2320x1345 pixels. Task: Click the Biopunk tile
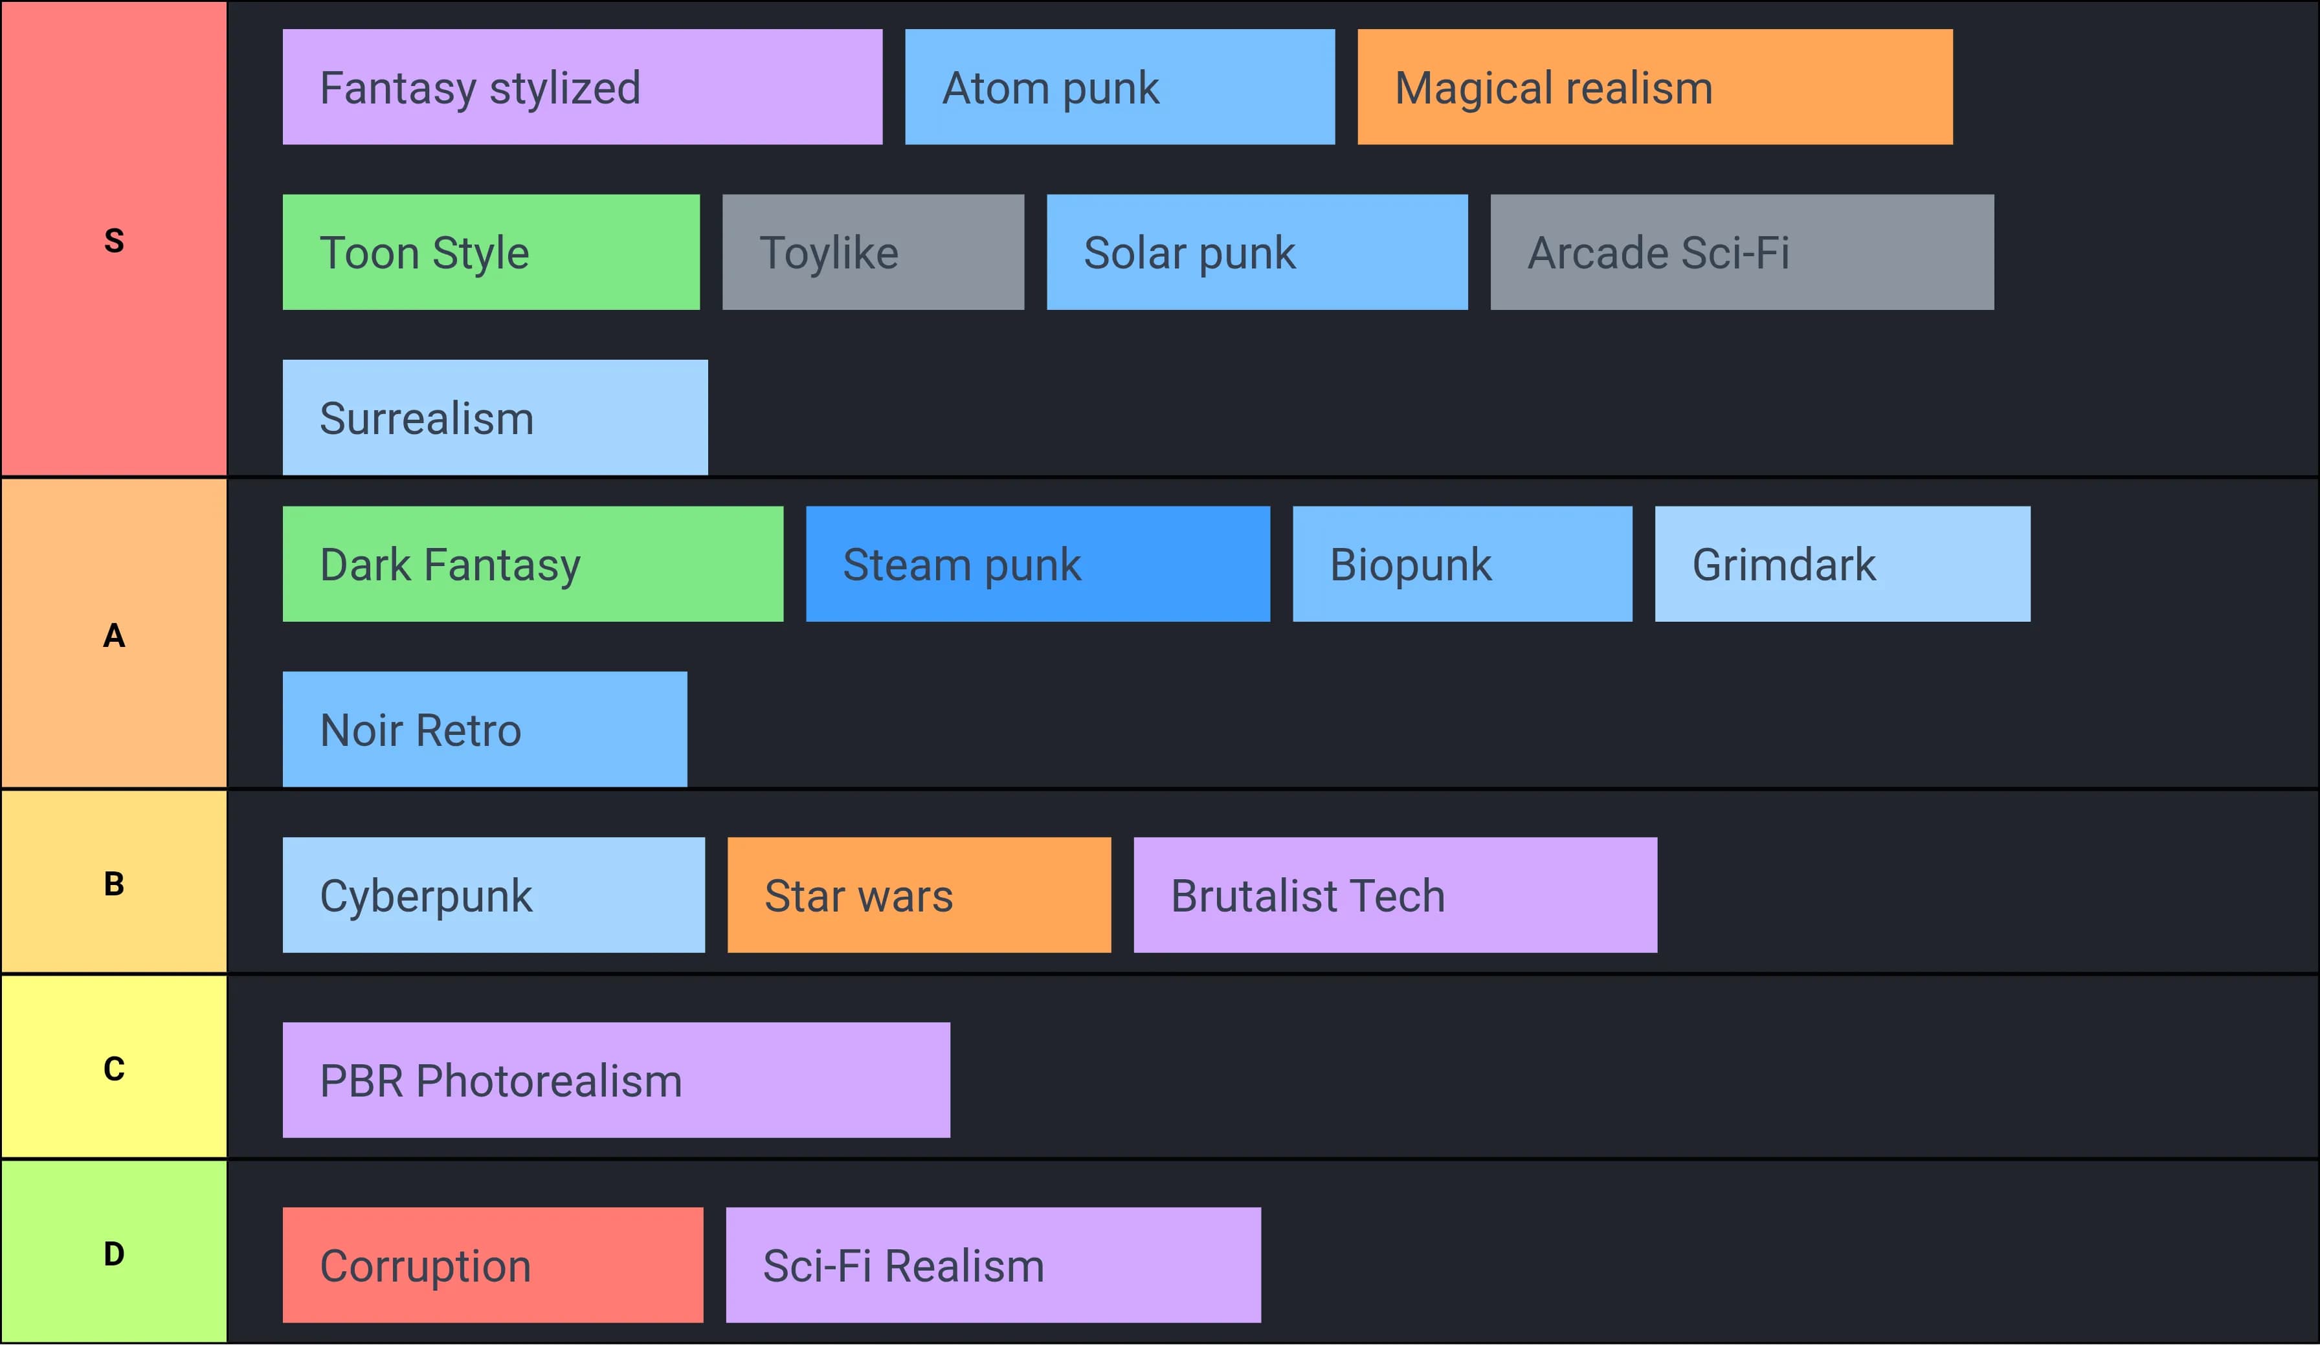point(1462,564)
